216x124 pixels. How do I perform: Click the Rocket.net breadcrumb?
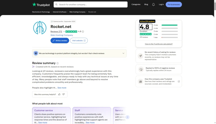point(92,12)
